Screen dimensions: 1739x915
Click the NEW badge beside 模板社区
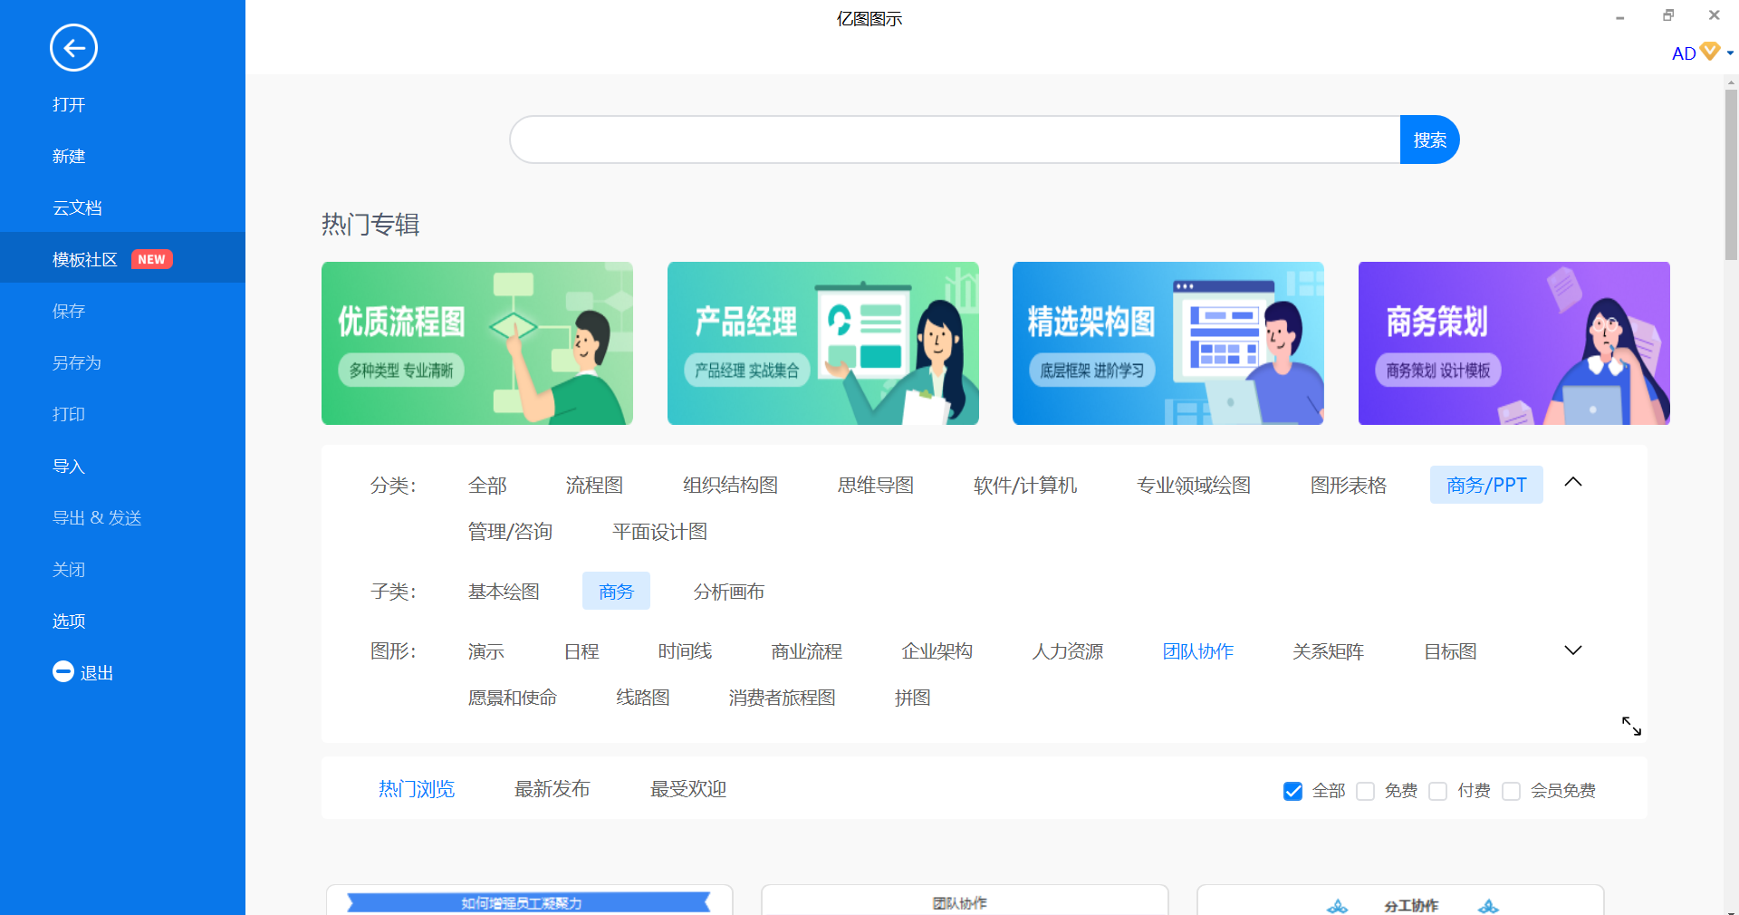pyautogui.click(x=152, y=259)
